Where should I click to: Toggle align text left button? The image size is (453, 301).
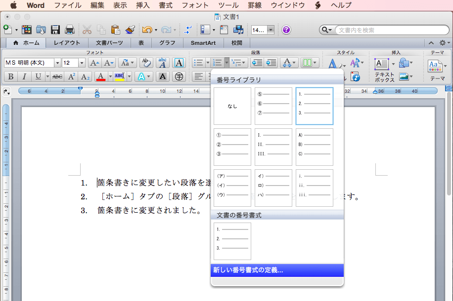[198, 76]
